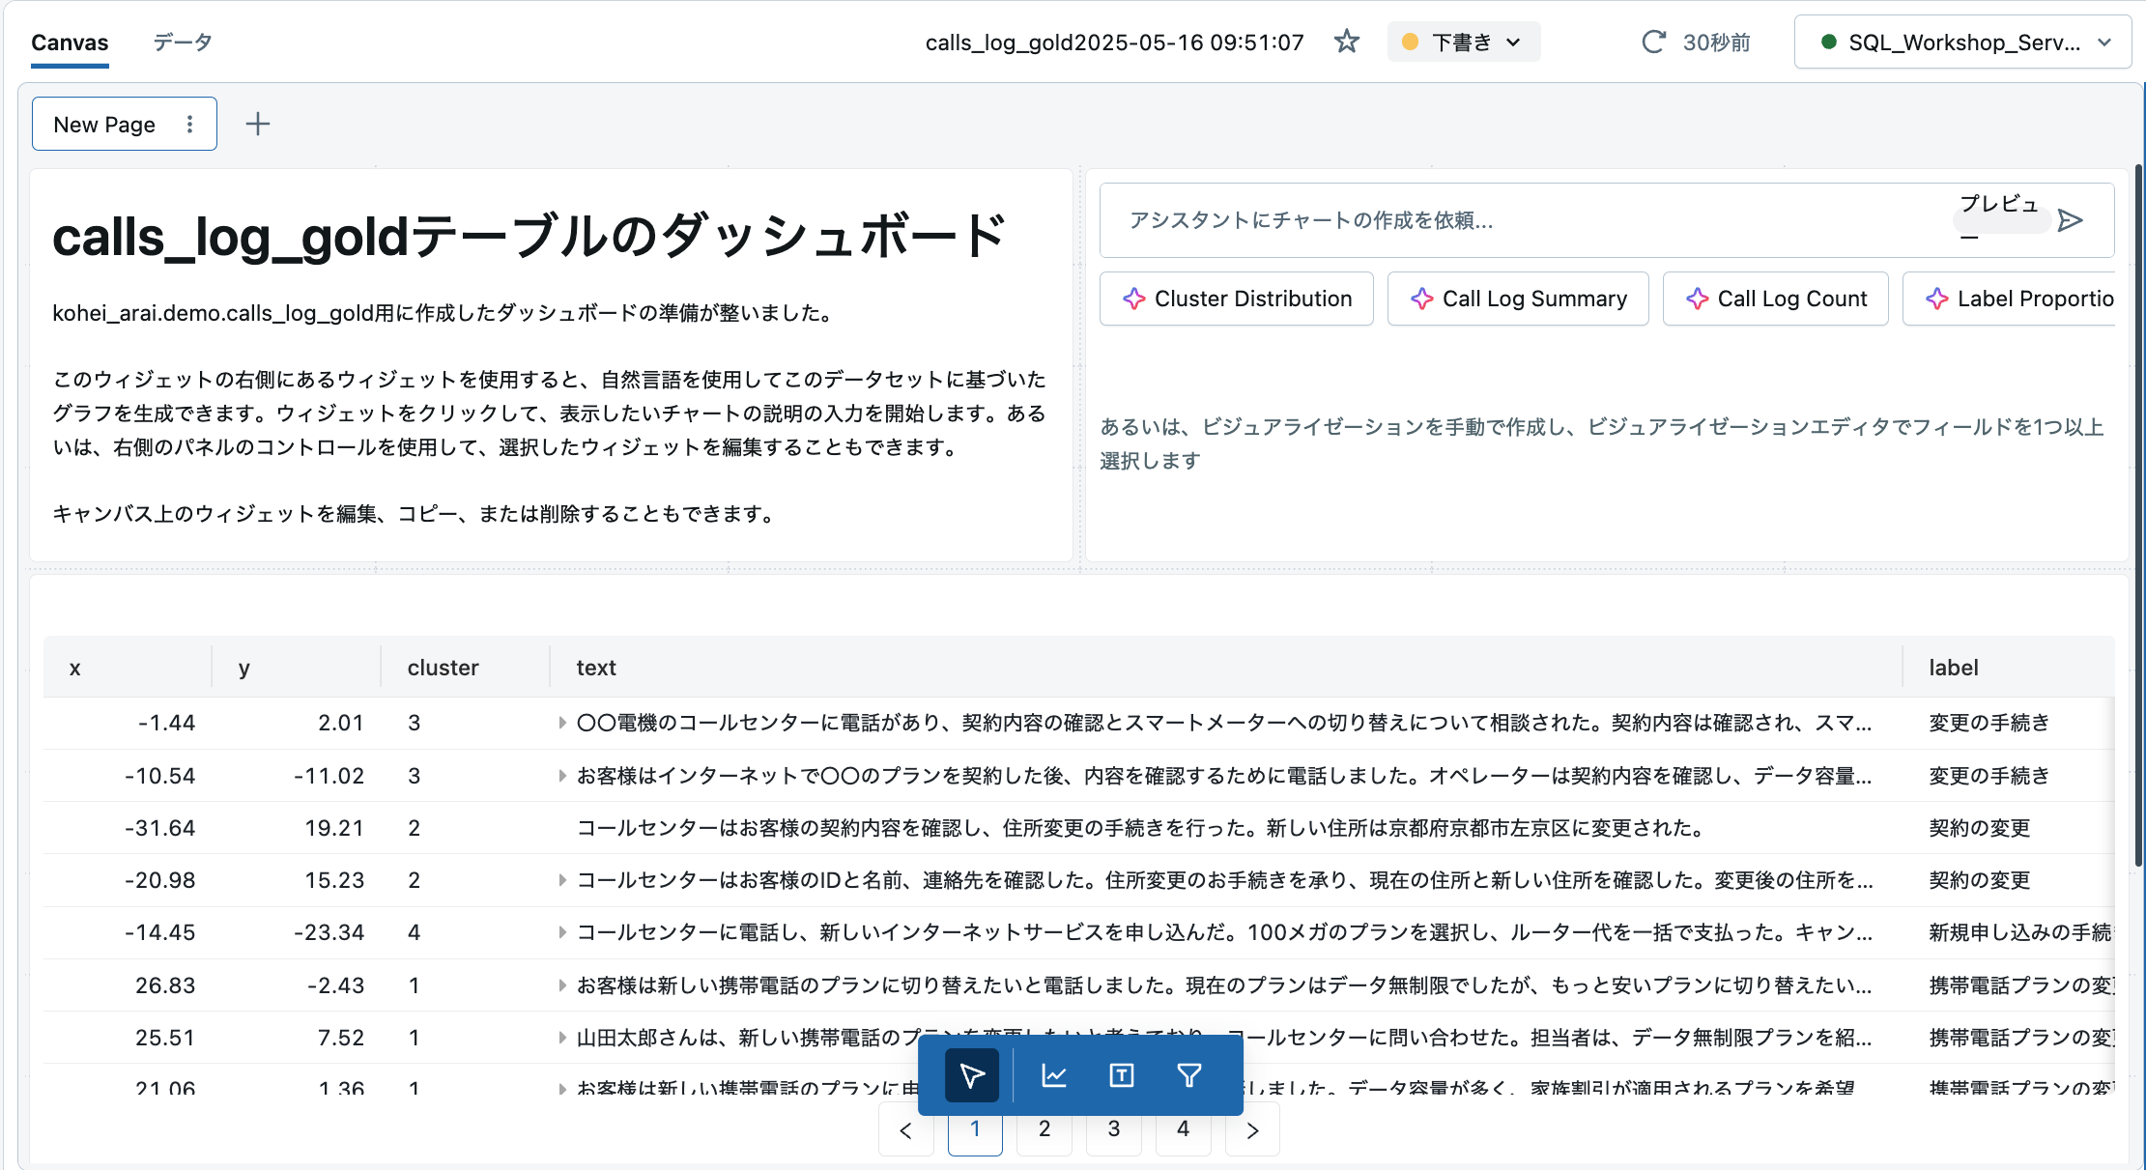Add a new page with plus icon
Viewport: 2146px width, 1170px height.
(x=258, y=124)
